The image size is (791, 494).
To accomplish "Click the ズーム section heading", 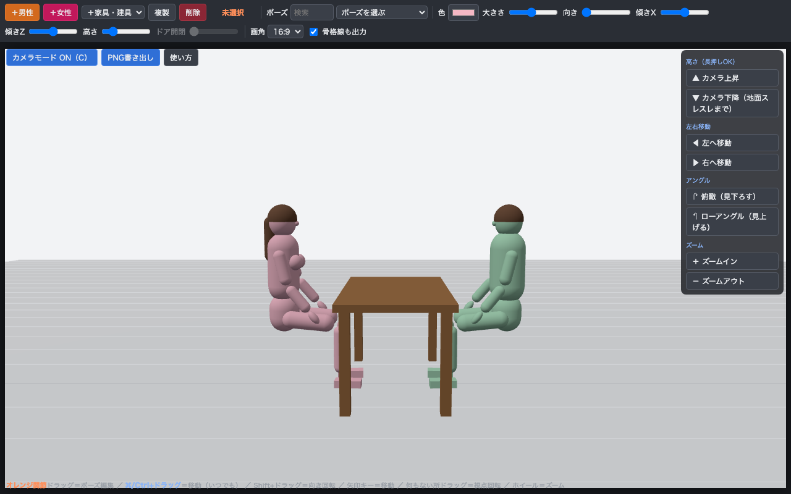I will click(x=695, y=245).
